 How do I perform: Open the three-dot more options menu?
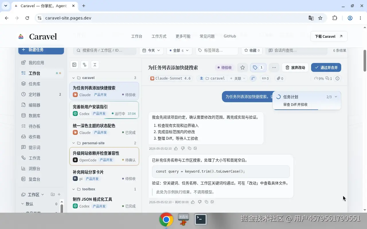(x=274, y=68)
